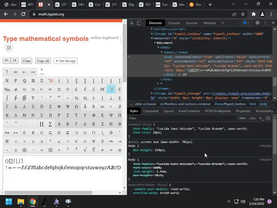Show more DevTools tabs chevron
The image size is (277, 208).
223,23
